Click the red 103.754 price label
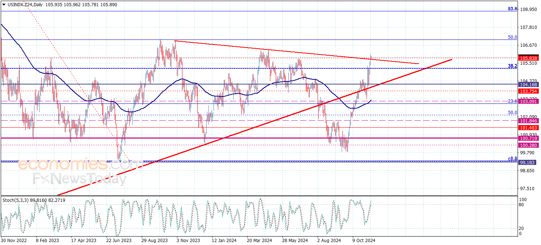 [x=528, y=91]
